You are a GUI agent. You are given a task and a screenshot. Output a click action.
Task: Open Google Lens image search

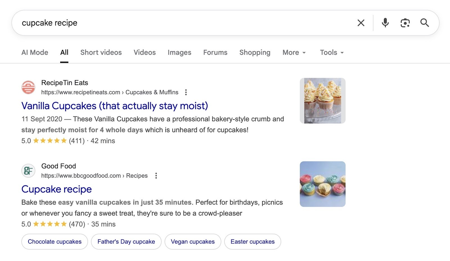click(405, 23)
